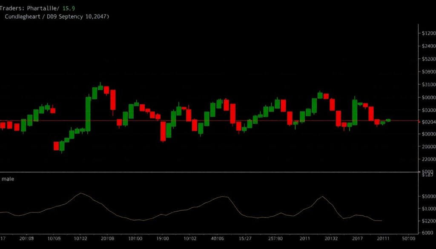The width and height of the screenshot is (436, 249).
Task: Click the red horizontal price line
Action: tap(213, 121)
